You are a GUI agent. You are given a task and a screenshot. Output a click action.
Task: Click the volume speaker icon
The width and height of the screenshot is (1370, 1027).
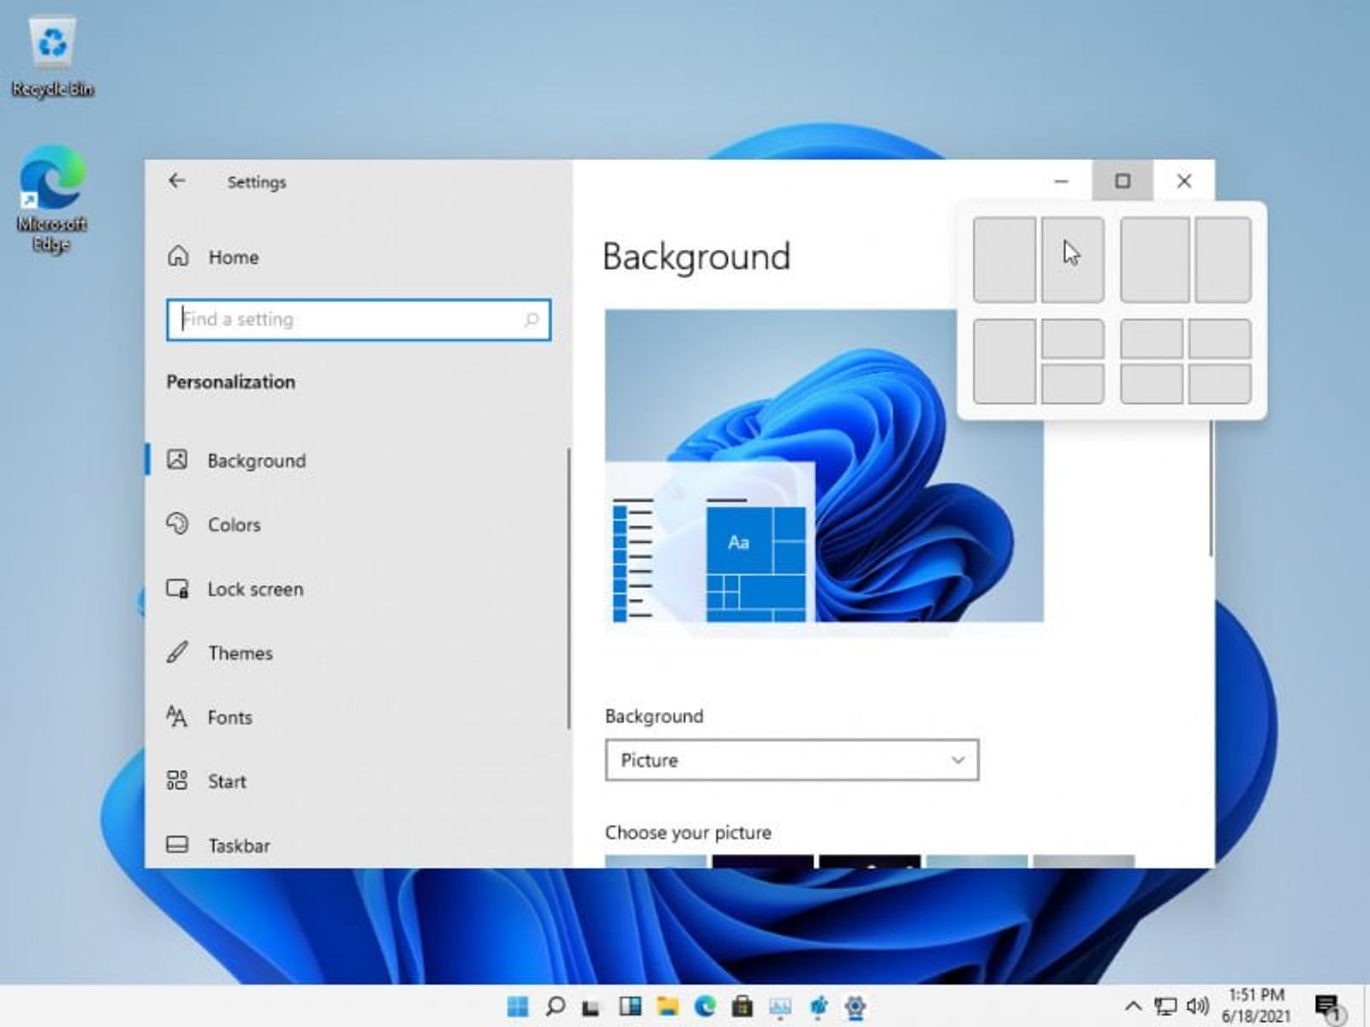click(x=1197, y=1006)
